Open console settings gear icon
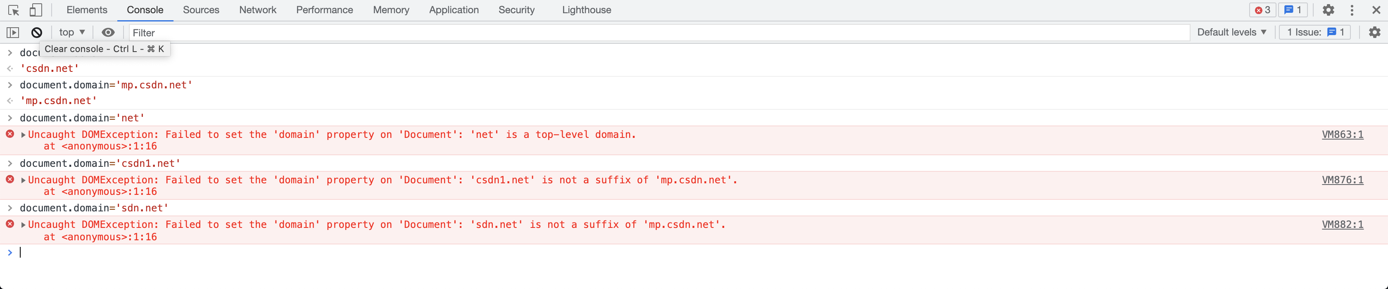Image resolution: width=1388 pixels, height=289 pixels. tap(1374, 32)
